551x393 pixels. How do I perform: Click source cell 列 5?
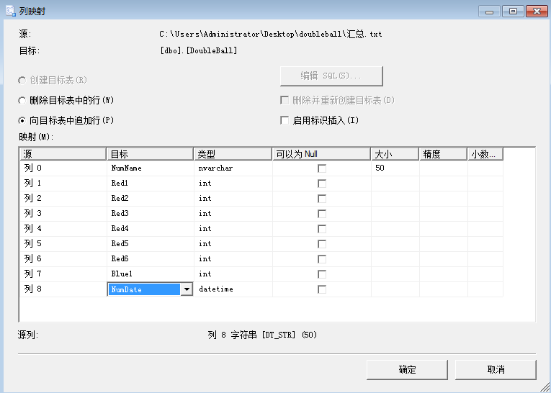click(x=63, y=244)
